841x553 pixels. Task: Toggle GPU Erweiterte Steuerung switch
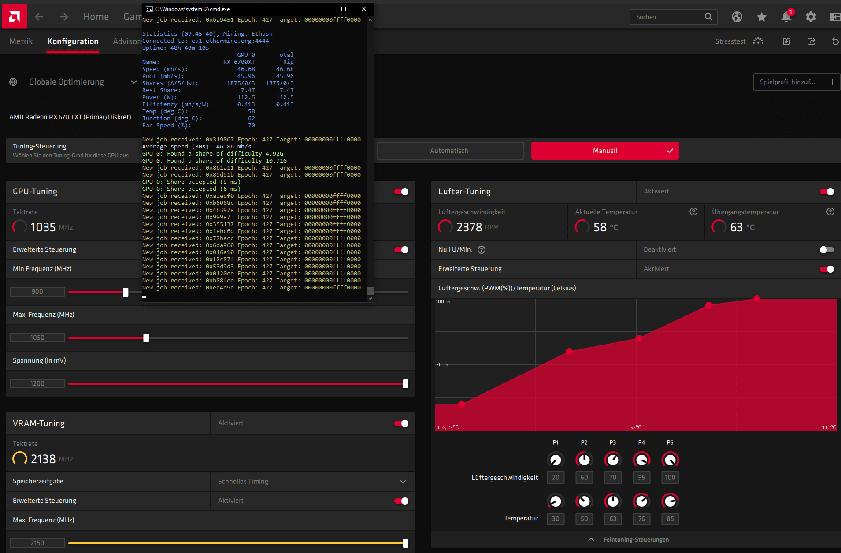pyautogui.click(x=401, y=250)
